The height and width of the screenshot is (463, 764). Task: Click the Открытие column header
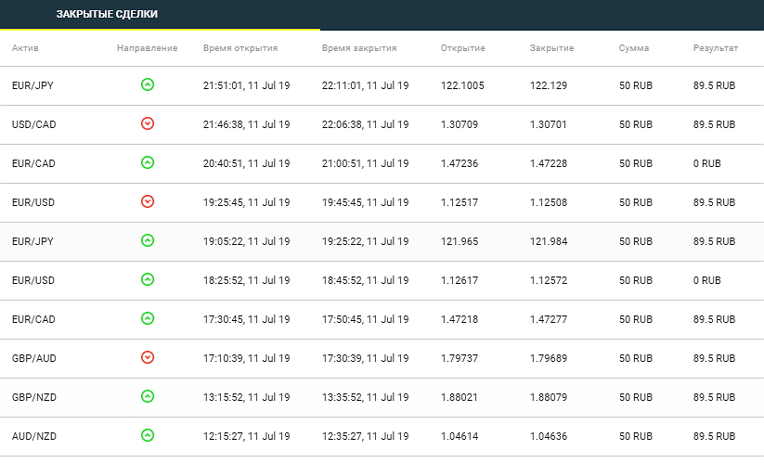pyautogui.click(x=463, y=48)
